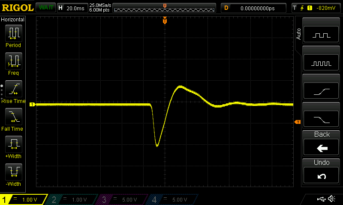Click the WAIT run status indicator
This screenshot has height=205, width=343.
46,8
